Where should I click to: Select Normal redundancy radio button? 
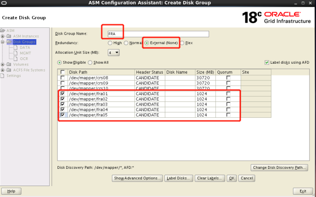pyautogui.click(x=126, y=43)
